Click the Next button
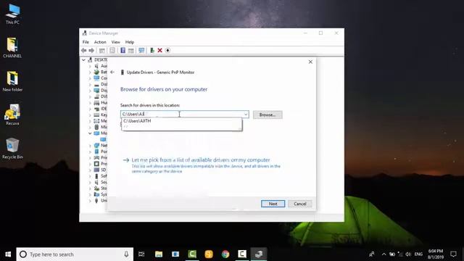464x261 pixels. point(273,204)
